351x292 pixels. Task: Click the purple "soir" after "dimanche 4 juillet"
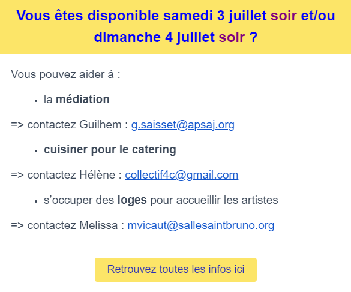coord(232,37)
